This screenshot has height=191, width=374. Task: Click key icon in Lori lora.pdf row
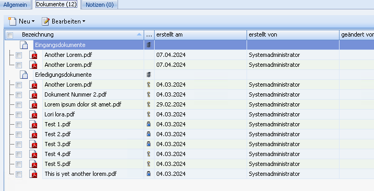click(x=148, y=114)
